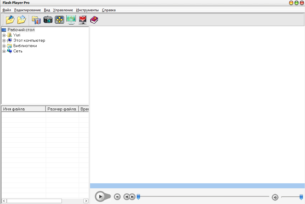Click the folder with star favorites icon
Image resolution: width=305 pixels, height=204 pixels.
coord(22,20)
